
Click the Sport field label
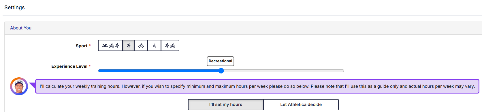82,46
